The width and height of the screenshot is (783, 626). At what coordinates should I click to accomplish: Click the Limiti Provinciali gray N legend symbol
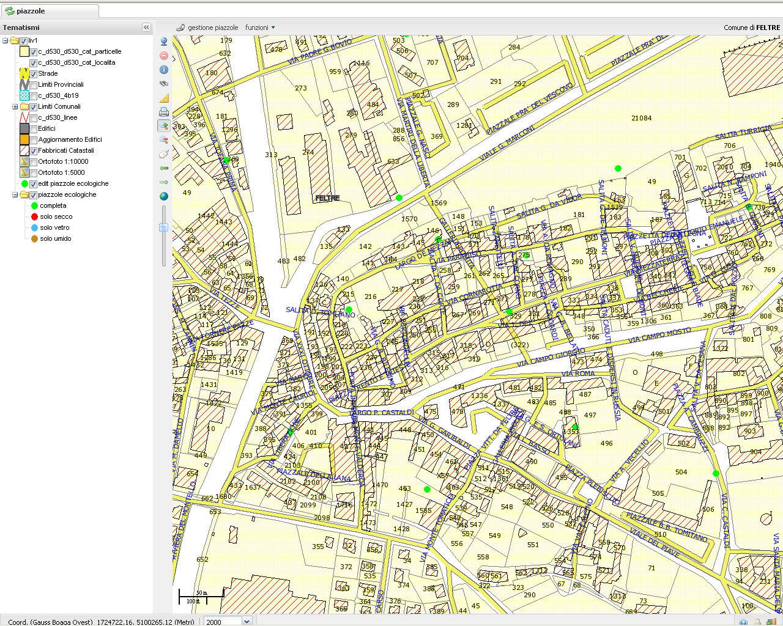coord(24,84)
